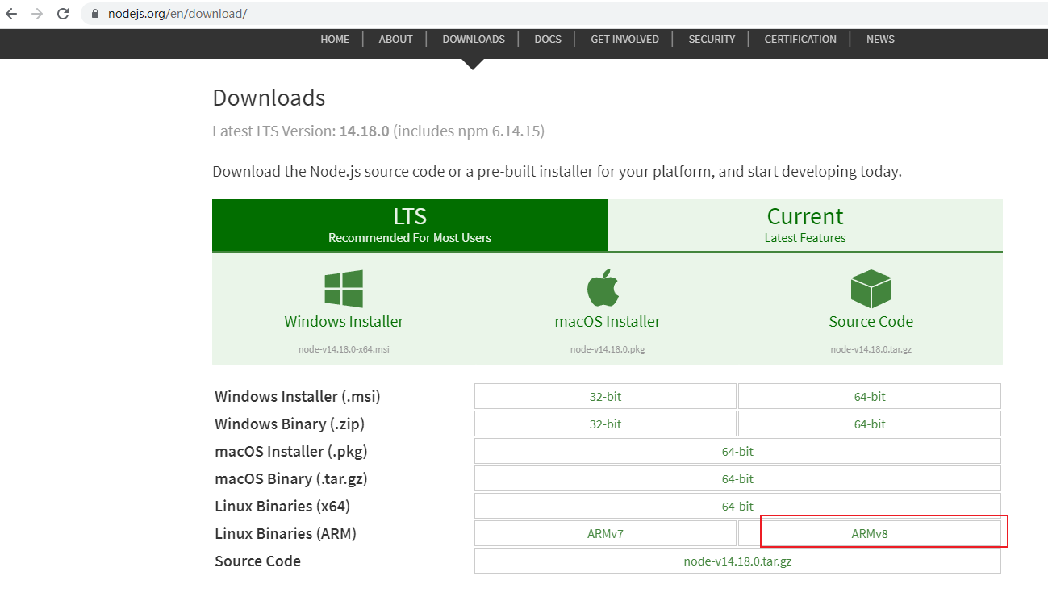
Task: Click the Source Code link under the box icon
Action: point(871,321)
